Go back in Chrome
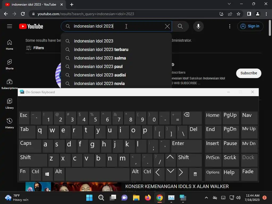Image resolution: width=272 pixels, height=204 pixels. 6,14
